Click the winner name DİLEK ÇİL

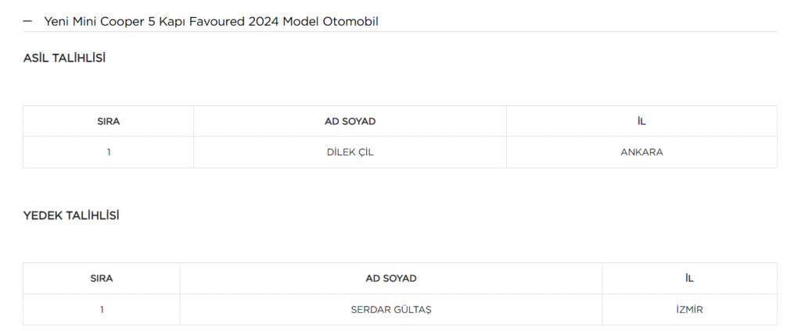350,152
